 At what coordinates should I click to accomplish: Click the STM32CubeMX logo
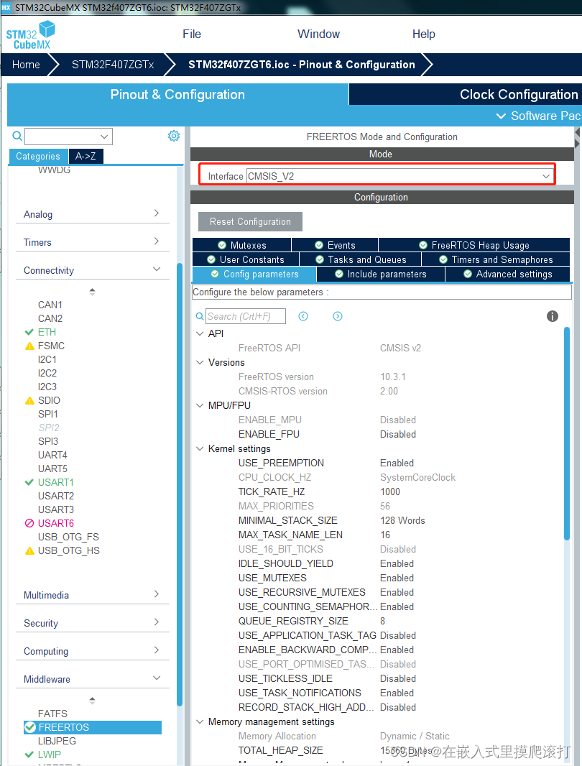(x=30, y=34)
